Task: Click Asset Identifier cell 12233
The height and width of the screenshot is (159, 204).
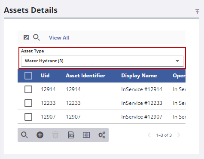Action: point(73,103)
